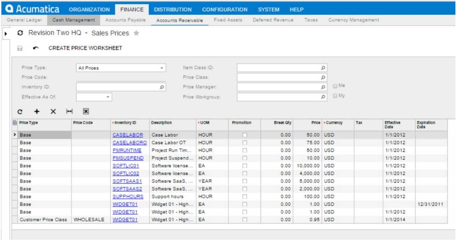The height and width of the screenshot is (240, 457).
Task: Toggle Promotion checkbox for CASELABOR row
Action: (x=245, y=135)
